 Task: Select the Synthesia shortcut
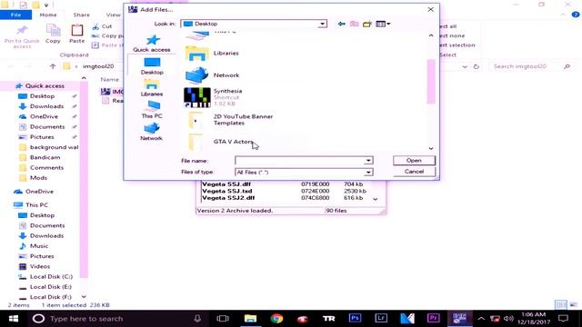213,97
